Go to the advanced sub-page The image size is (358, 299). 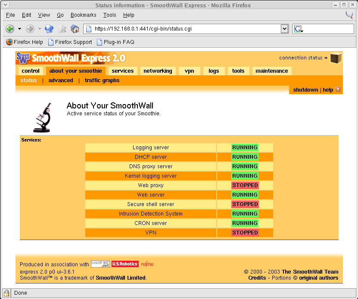tap(61, 80)
